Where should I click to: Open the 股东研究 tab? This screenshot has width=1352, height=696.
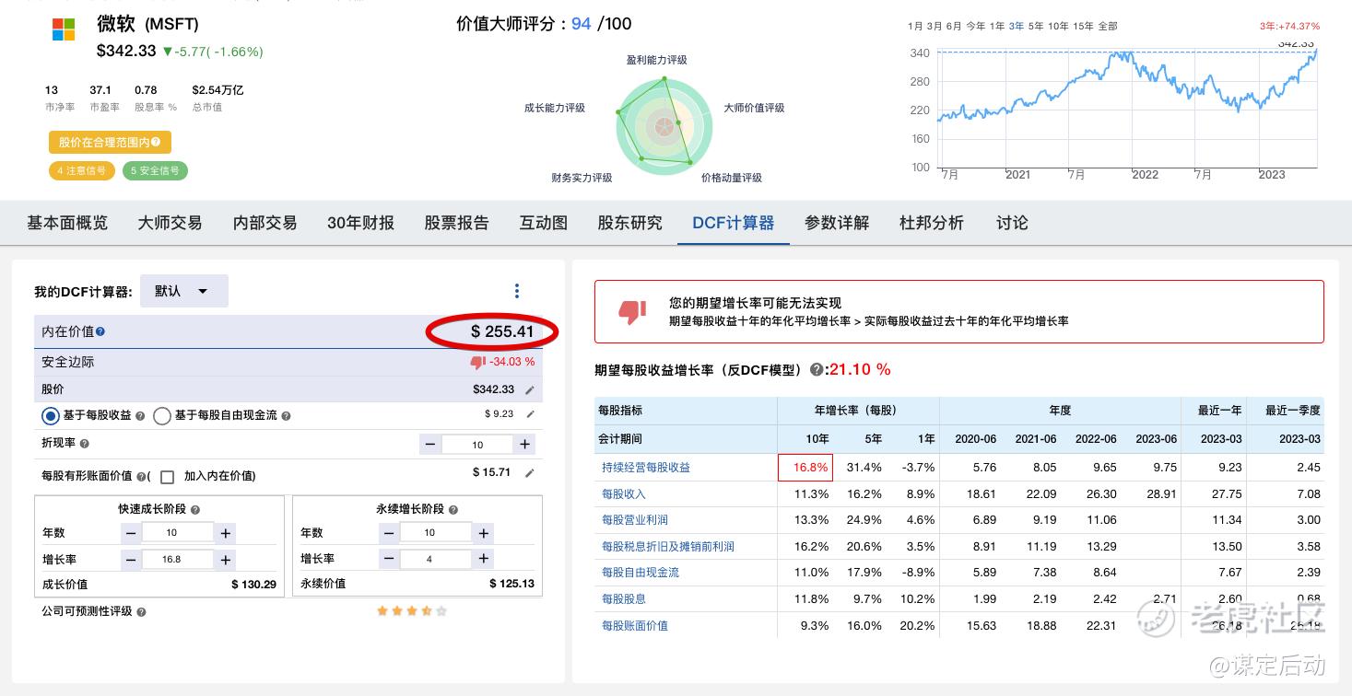click(630, 223)
